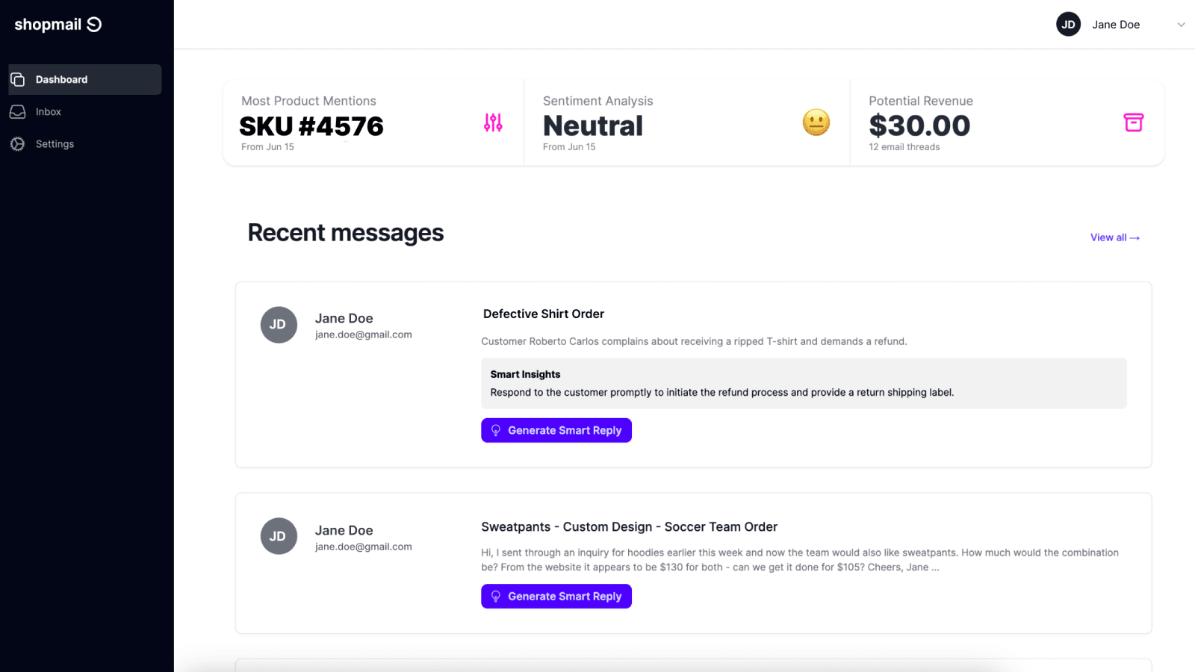This screenshot has width=1195, height=672.
Task: Click Jane Doe's avatar on the sweatpants message
Action: (x=278, y=535)
